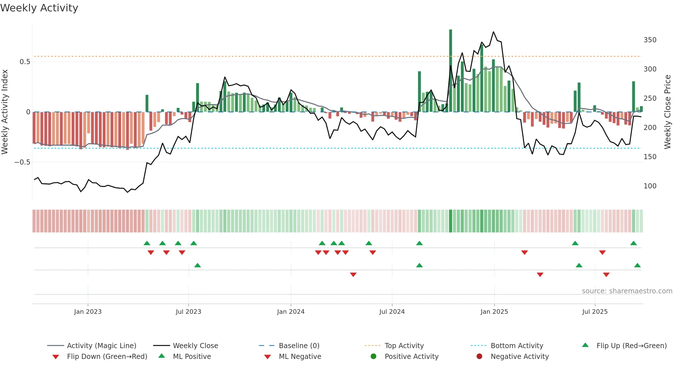The height and width of the screenshot is (383, 682).
Task: Click the Weekly Activity Index axis title
Action: tap(5, 112)
